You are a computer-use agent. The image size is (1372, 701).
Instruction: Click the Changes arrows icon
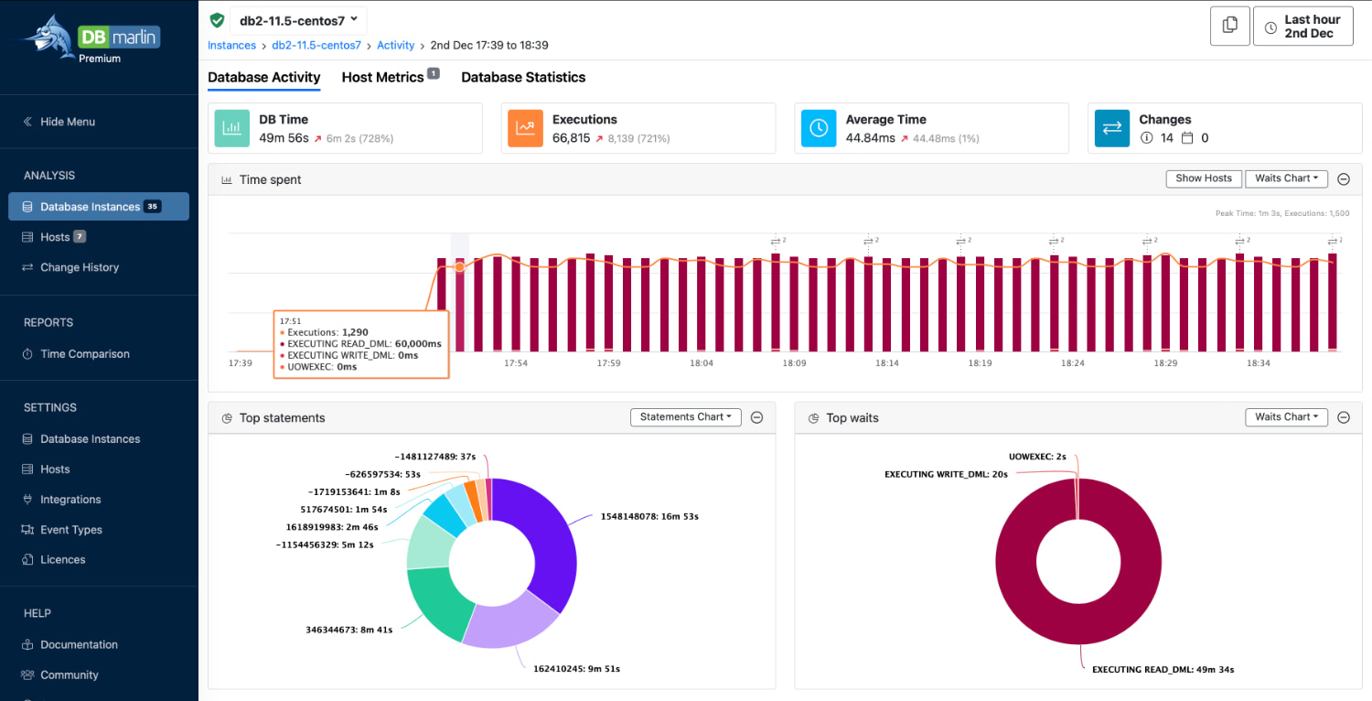1112,128
